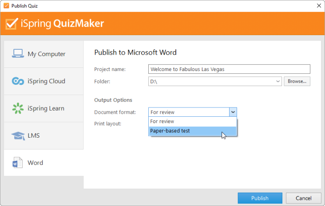Click the Publish to Microsoft Word heading
This screenshot has height=206, width=325.
[135, 52]
